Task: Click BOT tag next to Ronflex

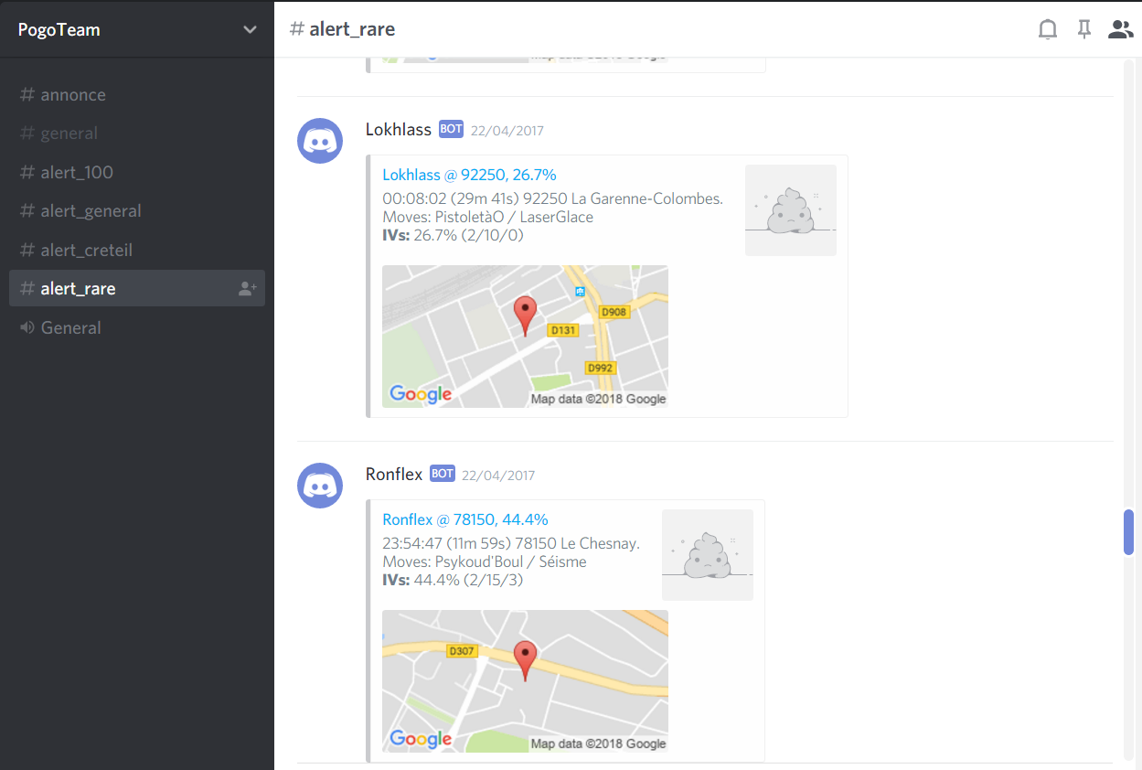Action: tap(443, 474)
